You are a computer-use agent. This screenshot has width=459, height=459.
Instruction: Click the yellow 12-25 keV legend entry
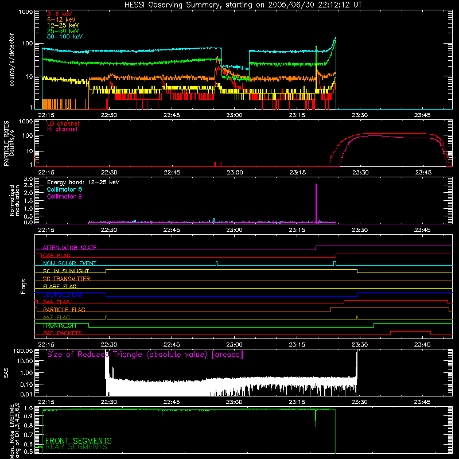(63, 25)
